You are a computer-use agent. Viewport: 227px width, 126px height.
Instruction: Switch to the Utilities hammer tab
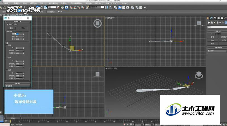pos(225,18)
